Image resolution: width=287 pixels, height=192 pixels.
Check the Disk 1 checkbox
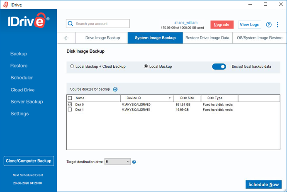70,110
